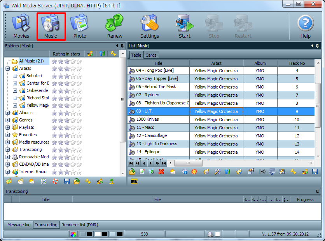Click the red lifebuoy icon in folders toolbar

(x=55, y=181)
